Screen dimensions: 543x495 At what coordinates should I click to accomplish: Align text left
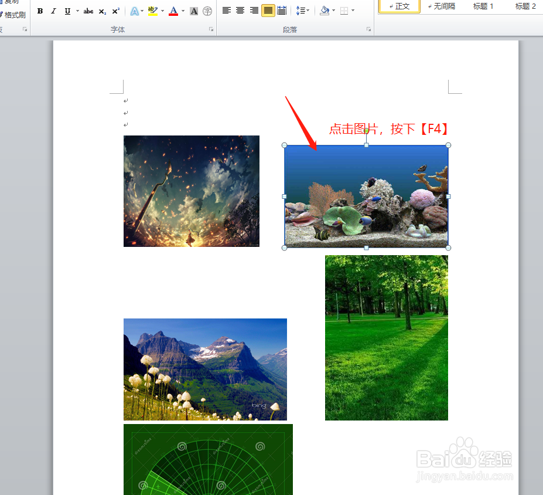pyautogui.click(x=227, y=11)
